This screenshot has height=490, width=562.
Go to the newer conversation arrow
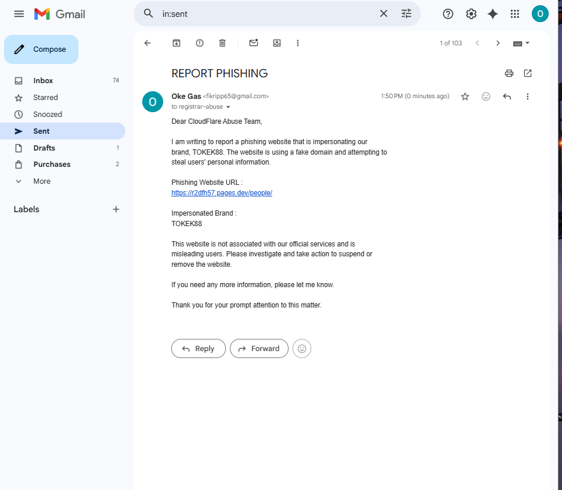pos(477,43)
